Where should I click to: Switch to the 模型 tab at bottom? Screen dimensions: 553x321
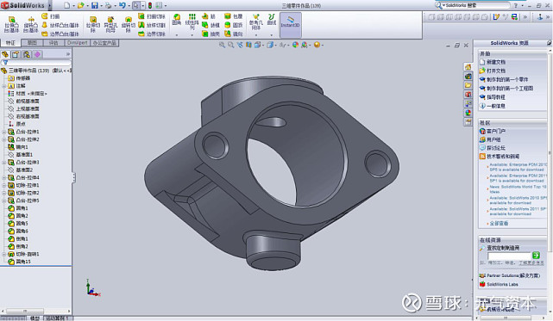tap(35, 318)
